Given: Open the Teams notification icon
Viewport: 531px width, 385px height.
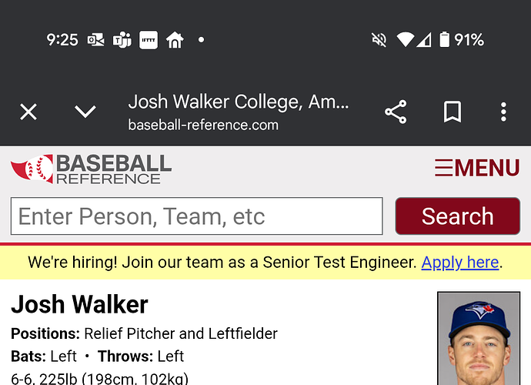Looking at the screenshot, I should click(122, 40).
